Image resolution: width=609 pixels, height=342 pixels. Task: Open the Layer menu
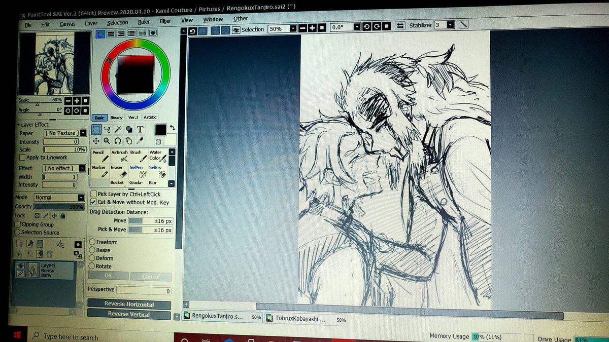click(91, 23)
